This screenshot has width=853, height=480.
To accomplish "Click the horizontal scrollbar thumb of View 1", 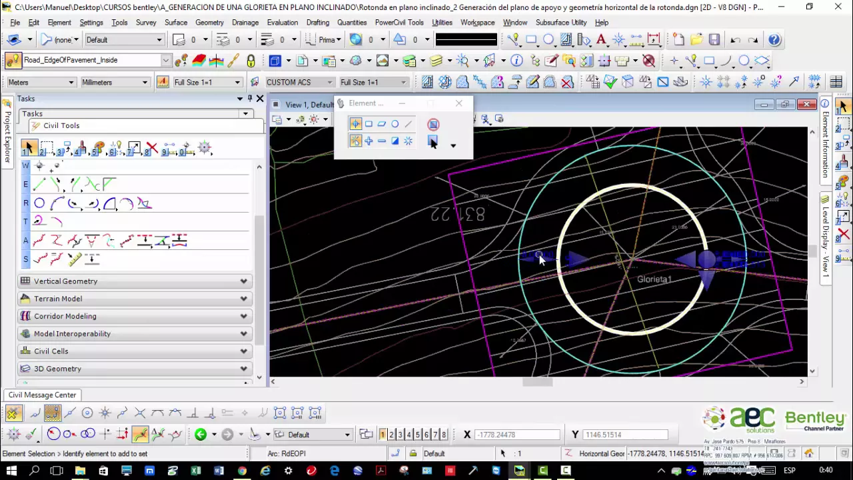I will pos(538,381).
